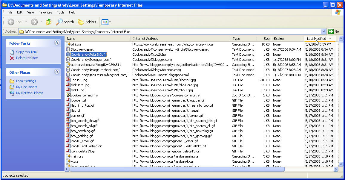The image size is (345, 180).
Task: Select the icon18_edit_allbkg.gif file name
Action: point(86,146)
